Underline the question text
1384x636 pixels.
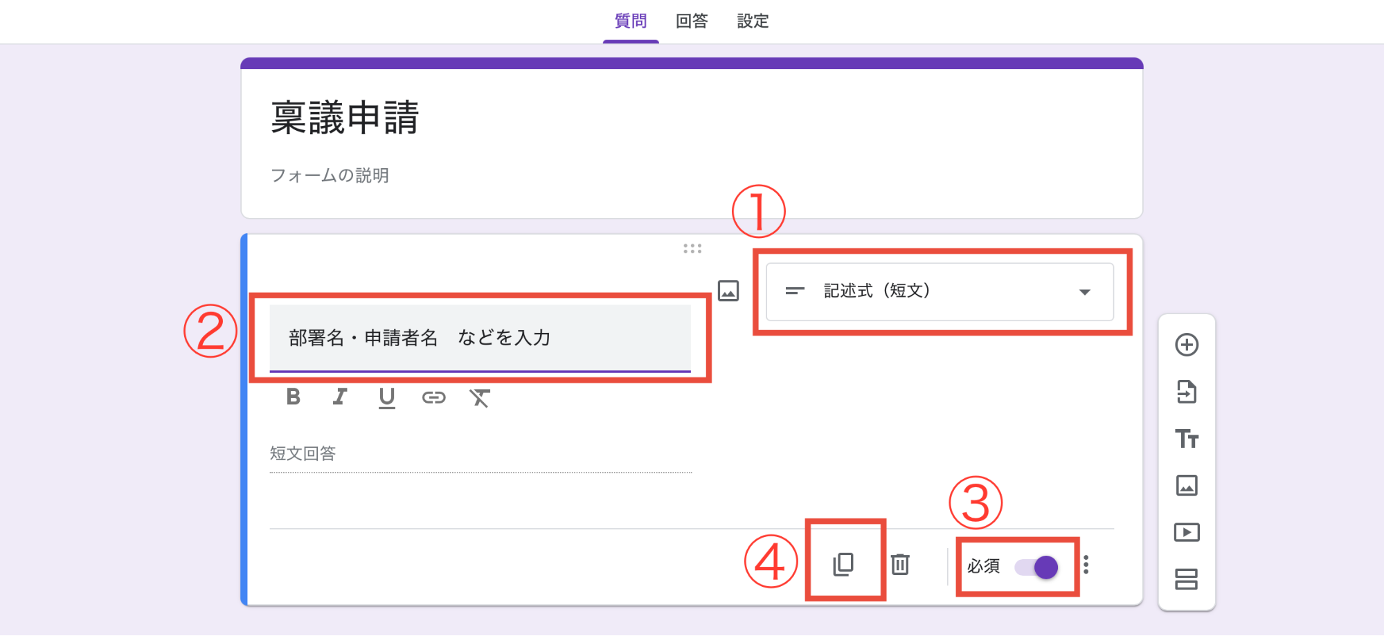pos(386,397)
